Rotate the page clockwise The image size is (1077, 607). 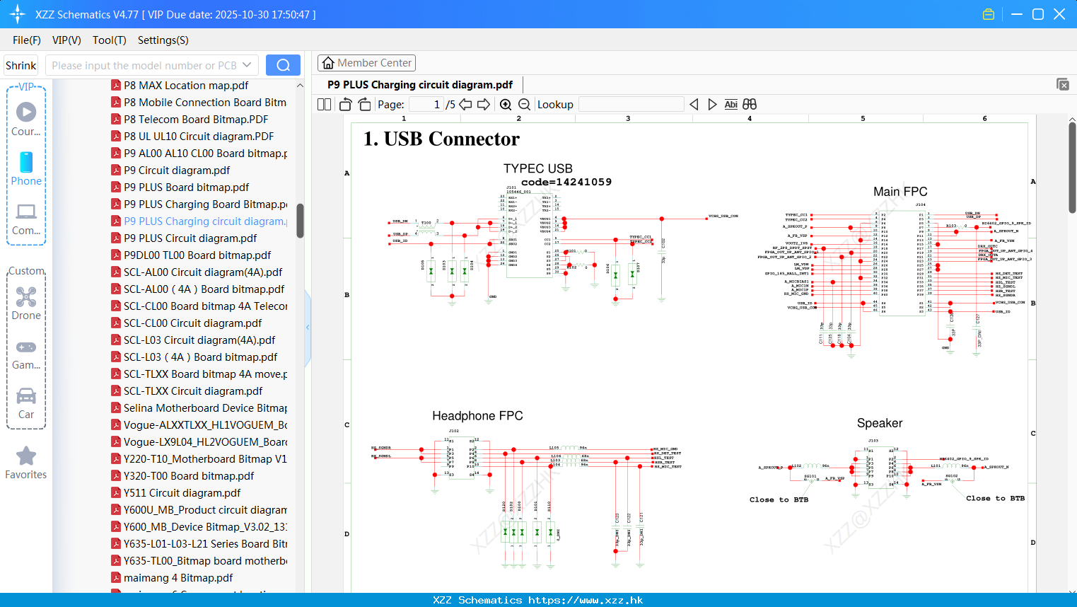pos(364,105)
